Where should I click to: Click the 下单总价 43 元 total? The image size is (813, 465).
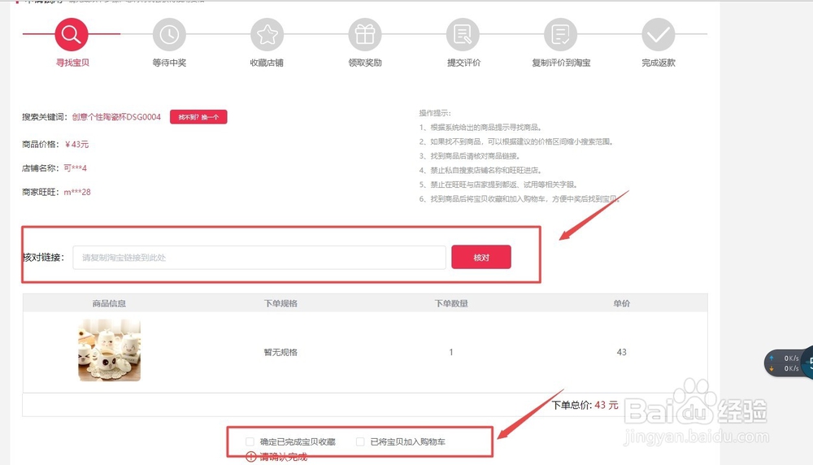tap(585, 405)
